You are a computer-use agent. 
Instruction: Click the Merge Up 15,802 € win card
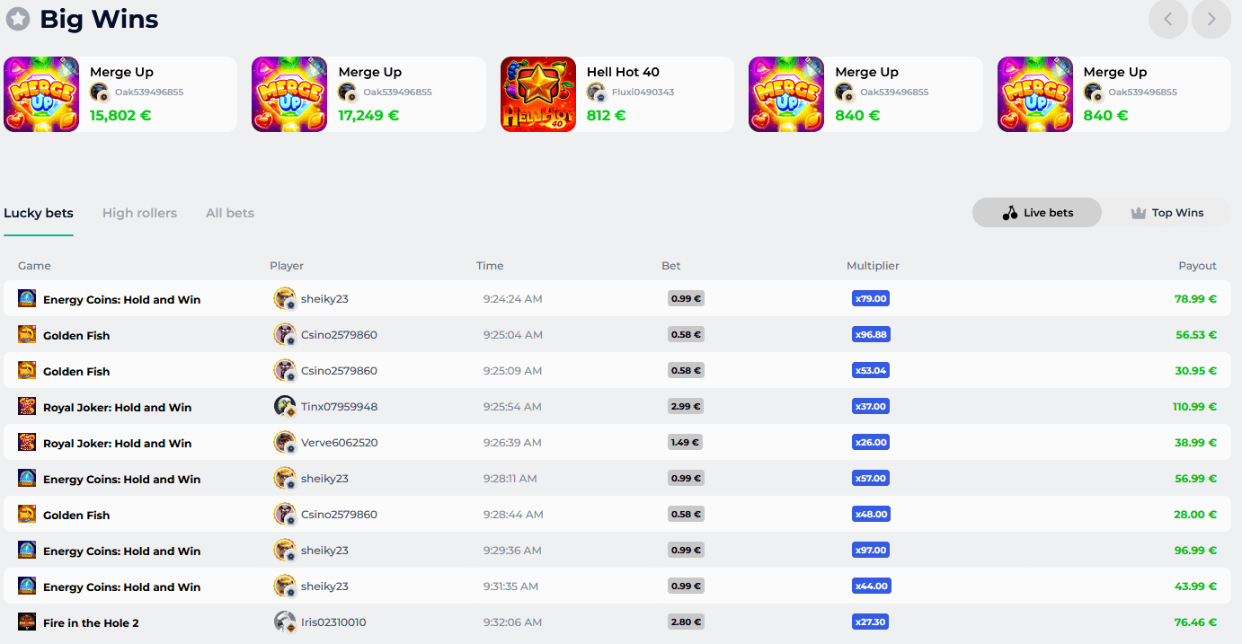point(120,94)
